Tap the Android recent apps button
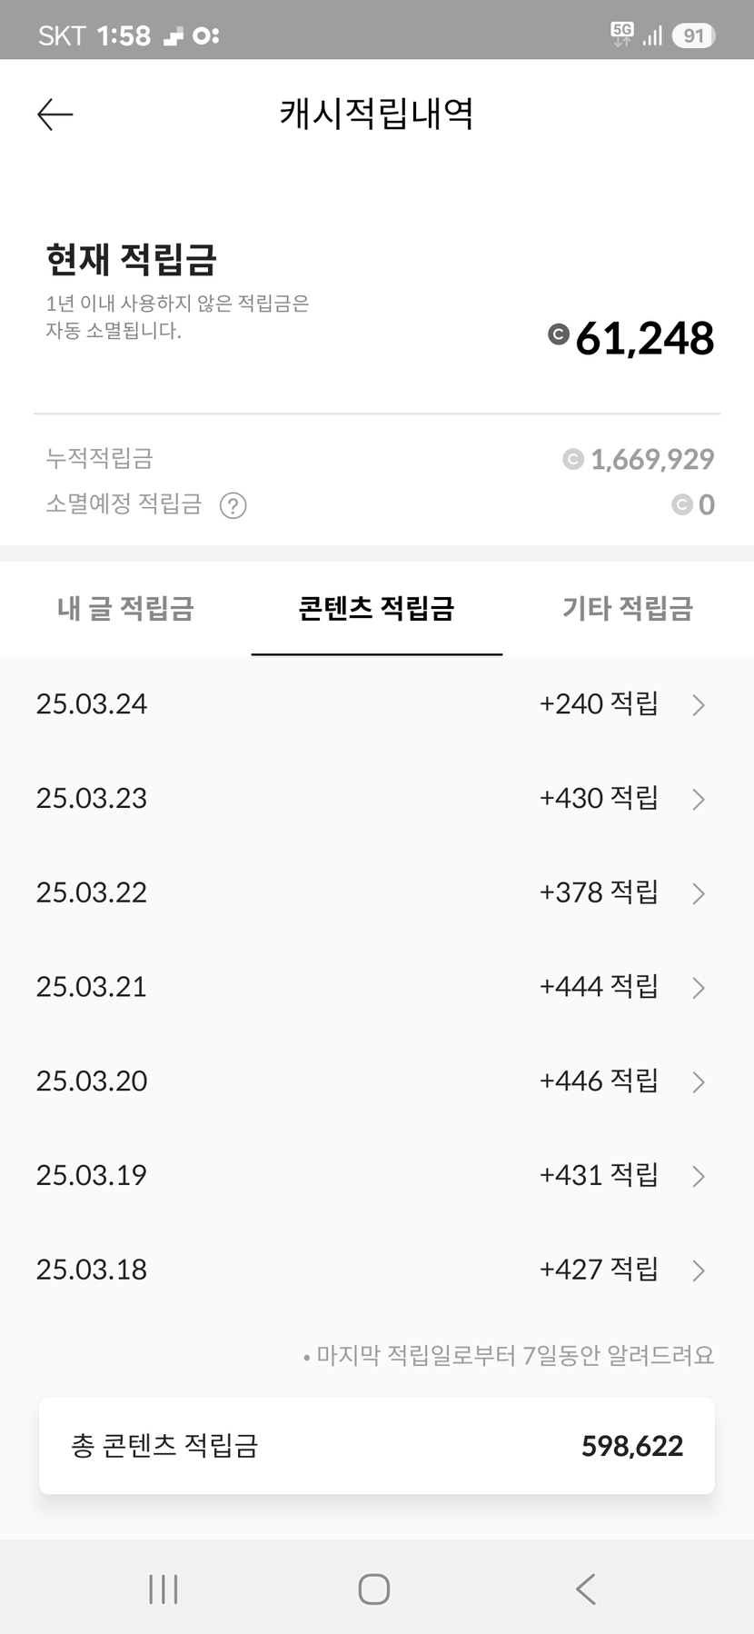 pyautogui.click(x=164, y=1589)
